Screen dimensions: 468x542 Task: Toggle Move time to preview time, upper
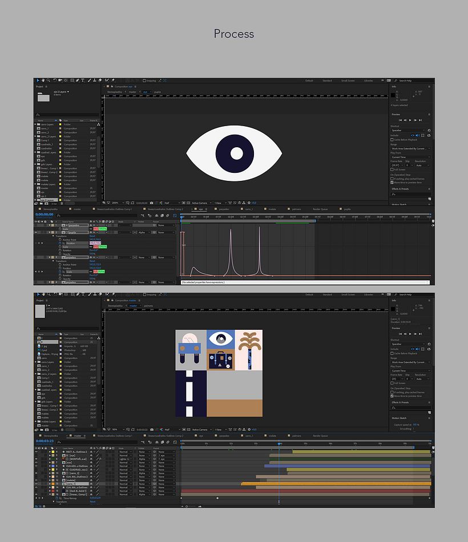click(x=392, y=183)
